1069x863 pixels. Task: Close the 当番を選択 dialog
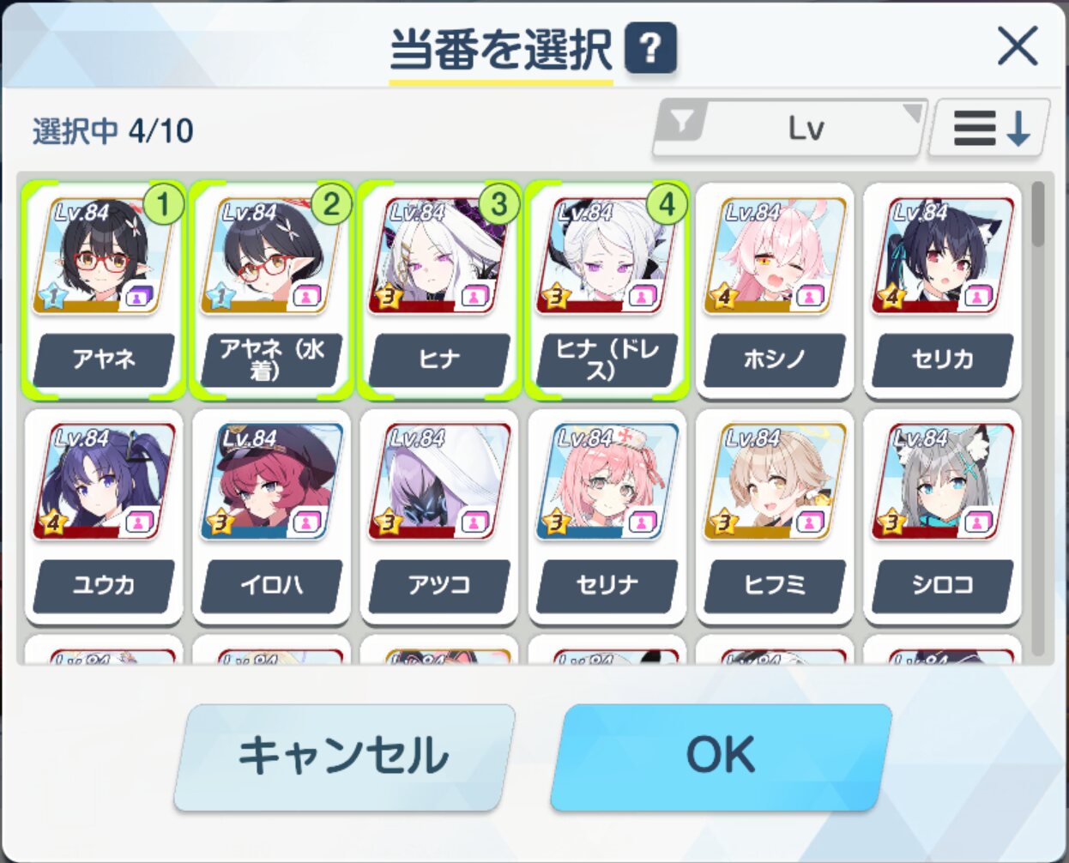coord(1018,46)
